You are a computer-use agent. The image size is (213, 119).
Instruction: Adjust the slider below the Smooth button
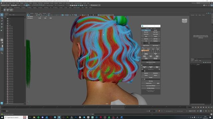[152, 79]
